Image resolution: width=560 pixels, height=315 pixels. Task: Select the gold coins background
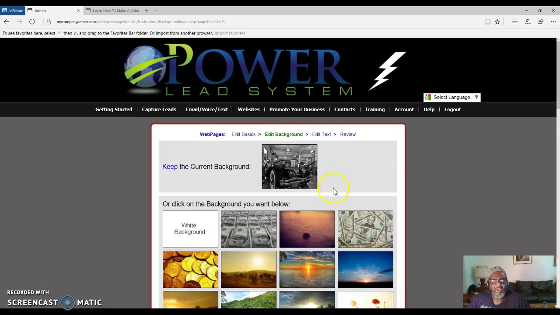[190, 269]
